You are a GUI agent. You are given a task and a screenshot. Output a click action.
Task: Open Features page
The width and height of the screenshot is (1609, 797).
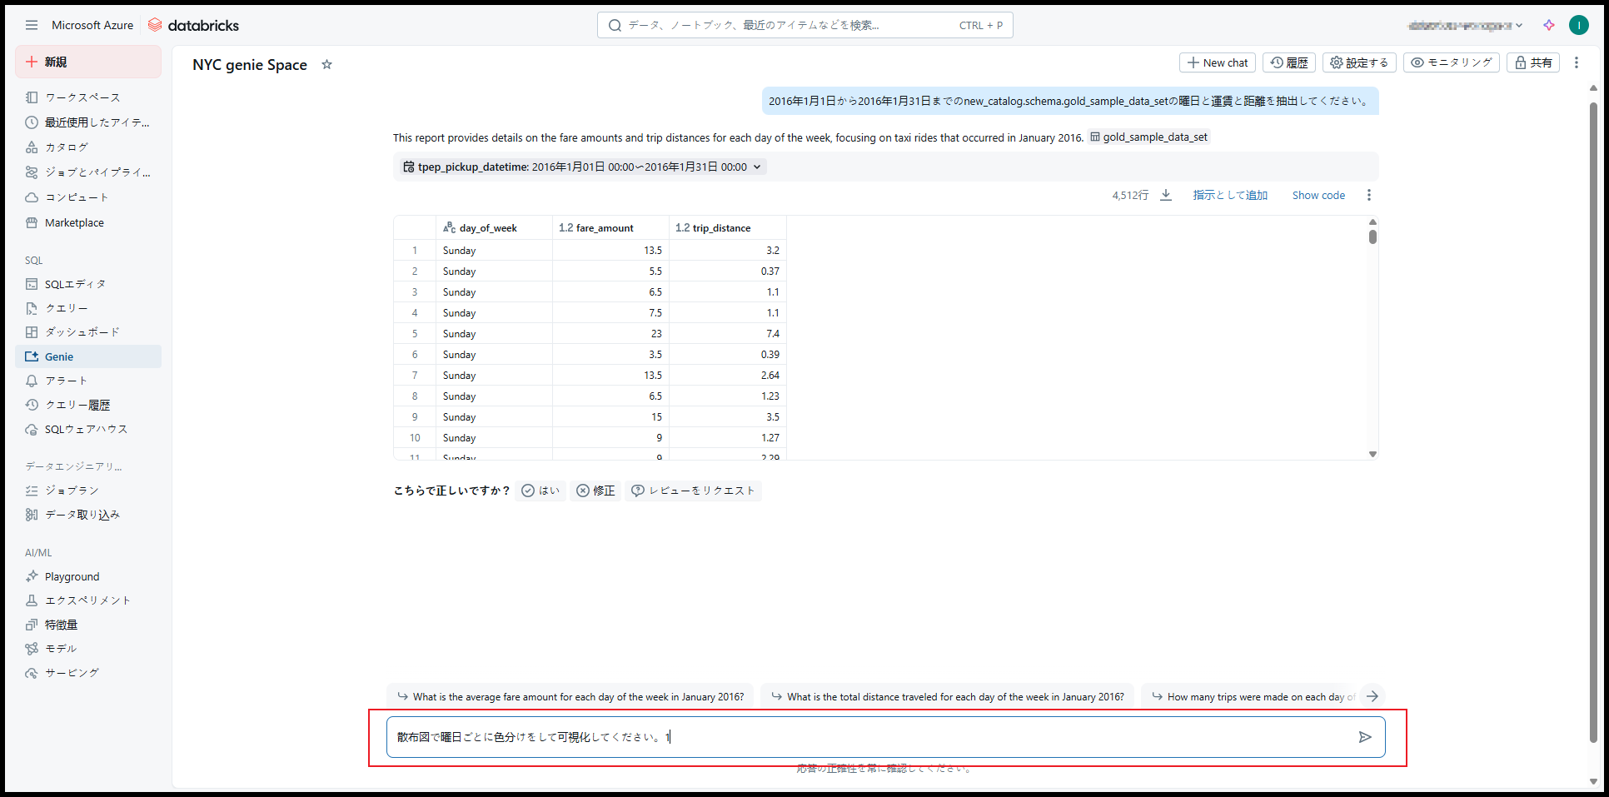coord(88,625)
